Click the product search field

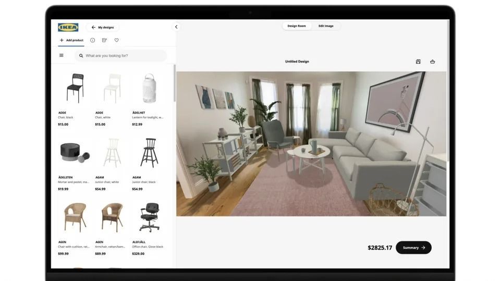pos(123,55)
